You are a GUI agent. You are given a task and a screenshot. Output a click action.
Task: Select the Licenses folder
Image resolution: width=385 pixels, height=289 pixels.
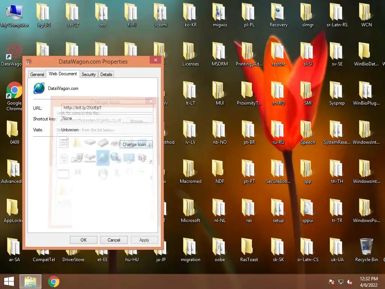point(191,54)
